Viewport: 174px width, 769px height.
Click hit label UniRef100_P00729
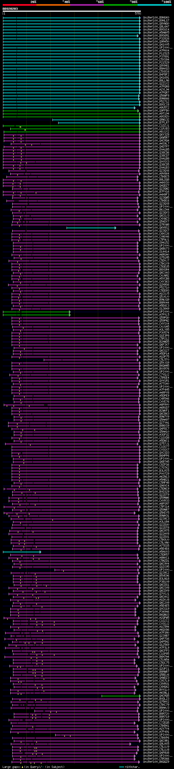(156, 474)
